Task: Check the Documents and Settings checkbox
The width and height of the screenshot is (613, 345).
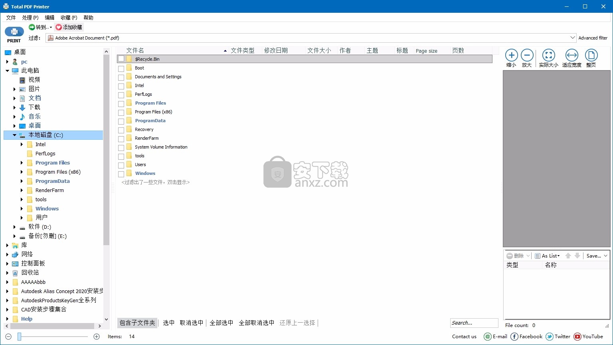Action: pos(121,77)
